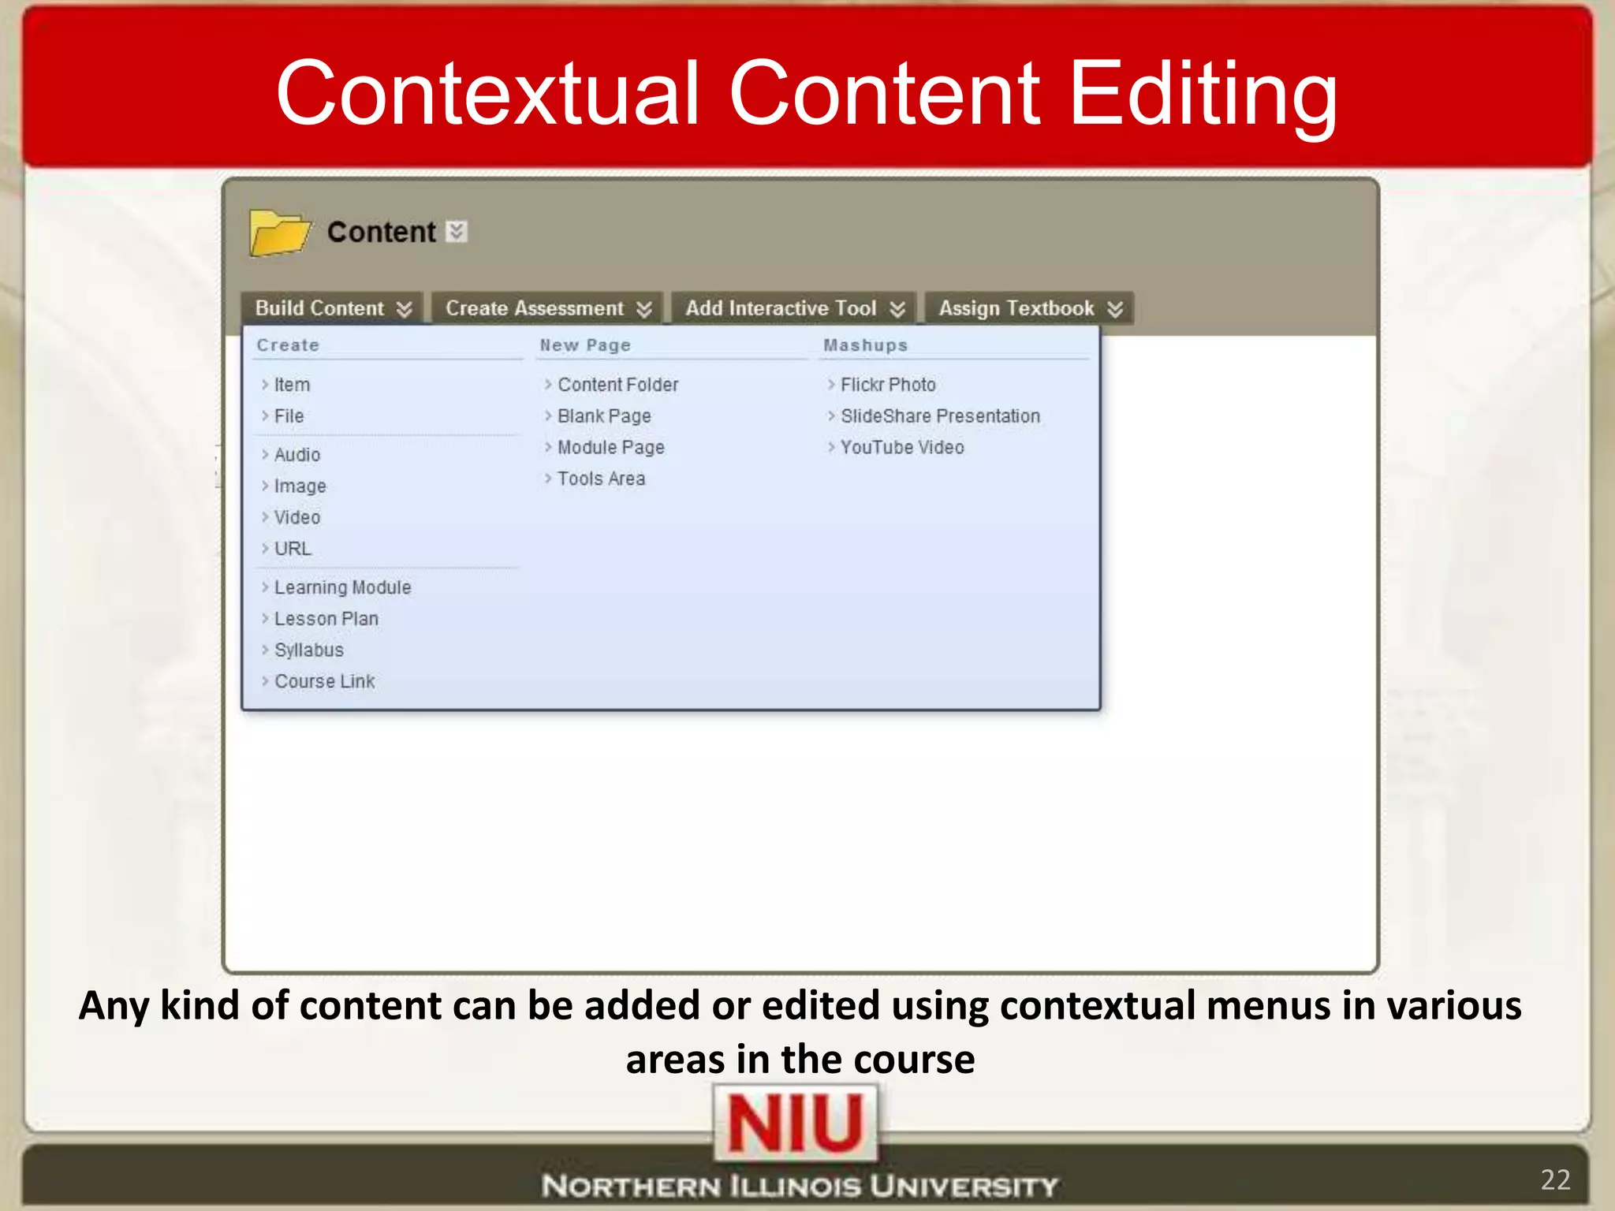Open the Add Interactive Tool menu
This screenshot has height=1211, width=1615.
[794, 308]
